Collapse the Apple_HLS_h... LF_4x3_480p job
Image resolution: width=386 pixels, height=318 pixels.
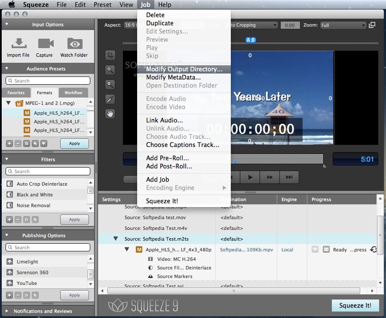pyautogui.click(x=127, y=249)
